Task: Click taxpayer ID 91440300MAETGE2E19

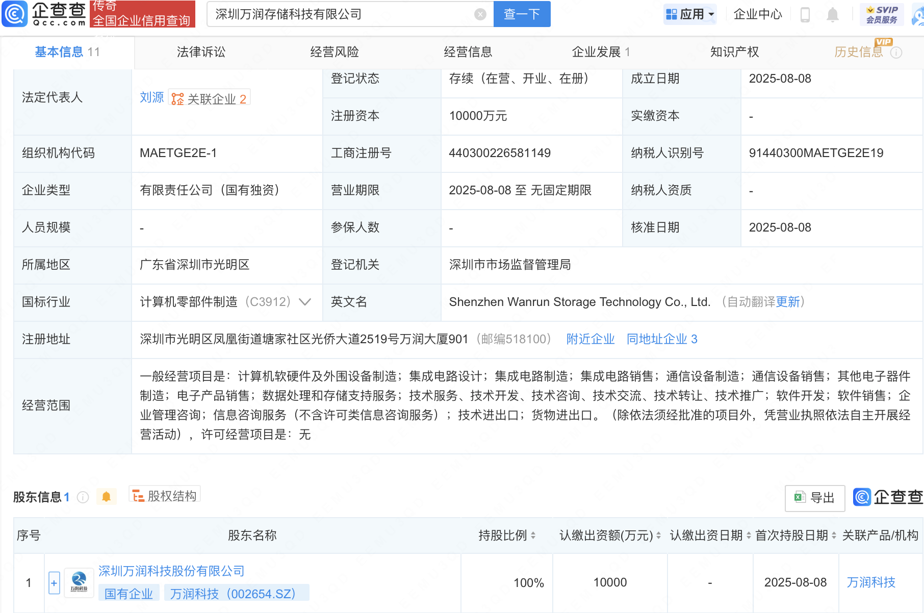Action: tap(816, 153)
